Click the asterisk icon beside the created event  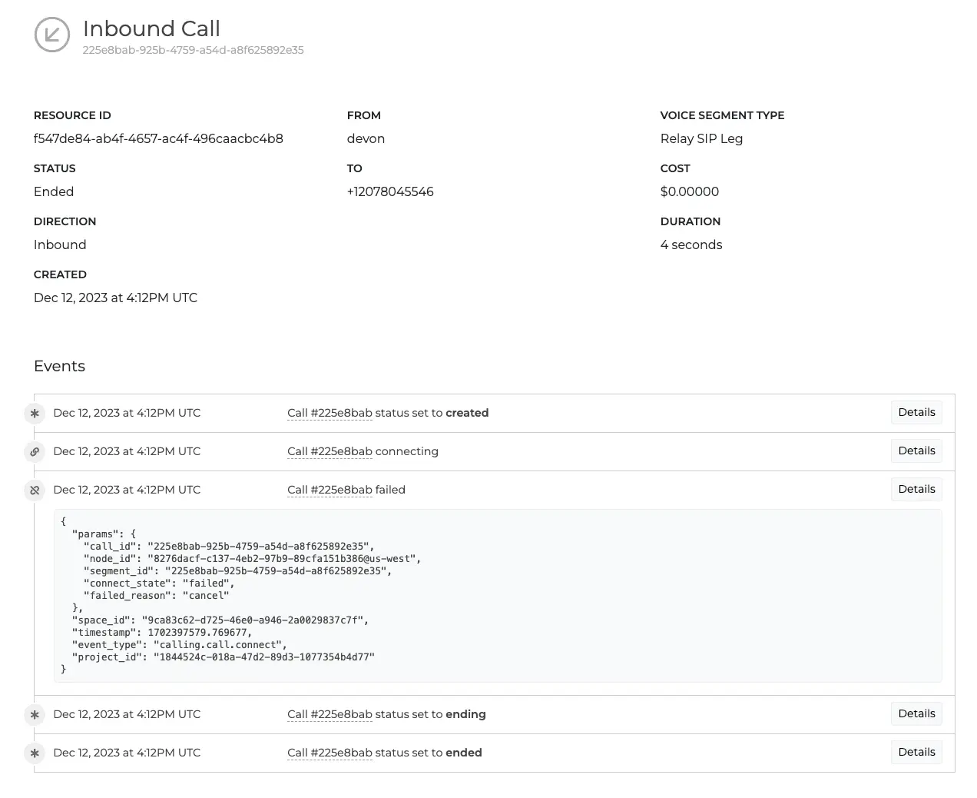tap(35, 414)
